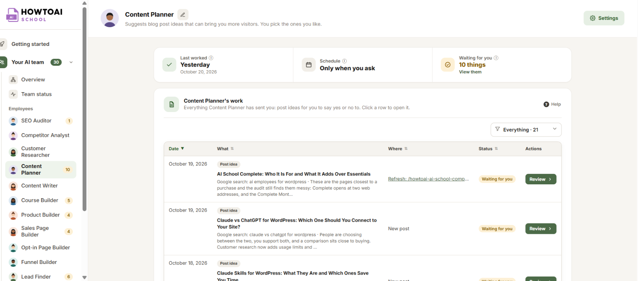Click the New post cell for Claude vs ChatGPT

(x=399, y=229)
